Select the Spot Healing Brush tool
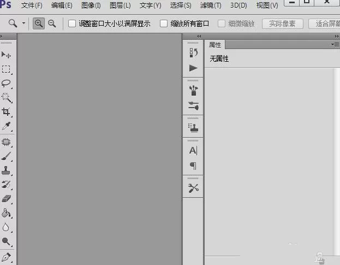340x265 pixels. tap(6, 142)
